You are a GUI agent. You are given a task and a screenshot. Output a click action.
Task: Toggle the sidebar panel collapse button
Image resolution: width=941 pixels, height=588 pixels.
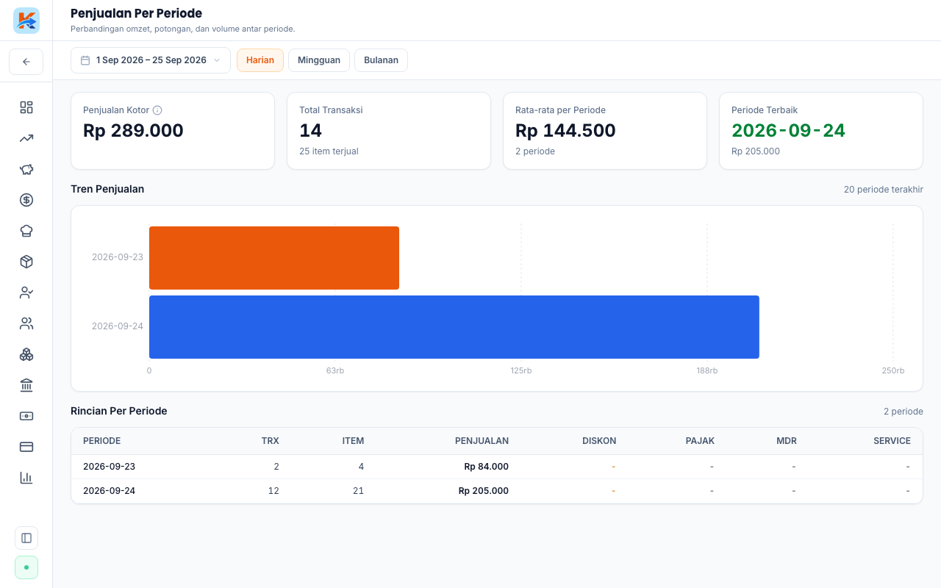pyautogui.click(x=26, y=538)
